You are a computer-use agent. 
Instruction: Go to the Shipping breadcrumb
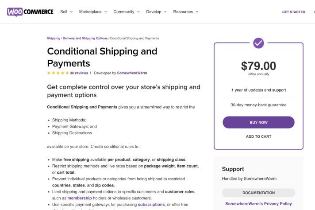pos(54,39)
